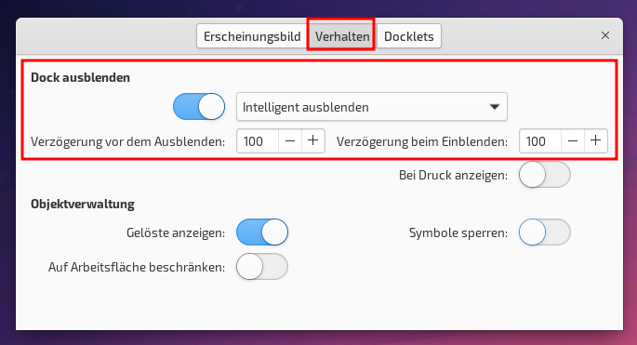Click the Dock ausblenden heading
The width and height of the screenshot is (637, 345).
tap(80, 77)
